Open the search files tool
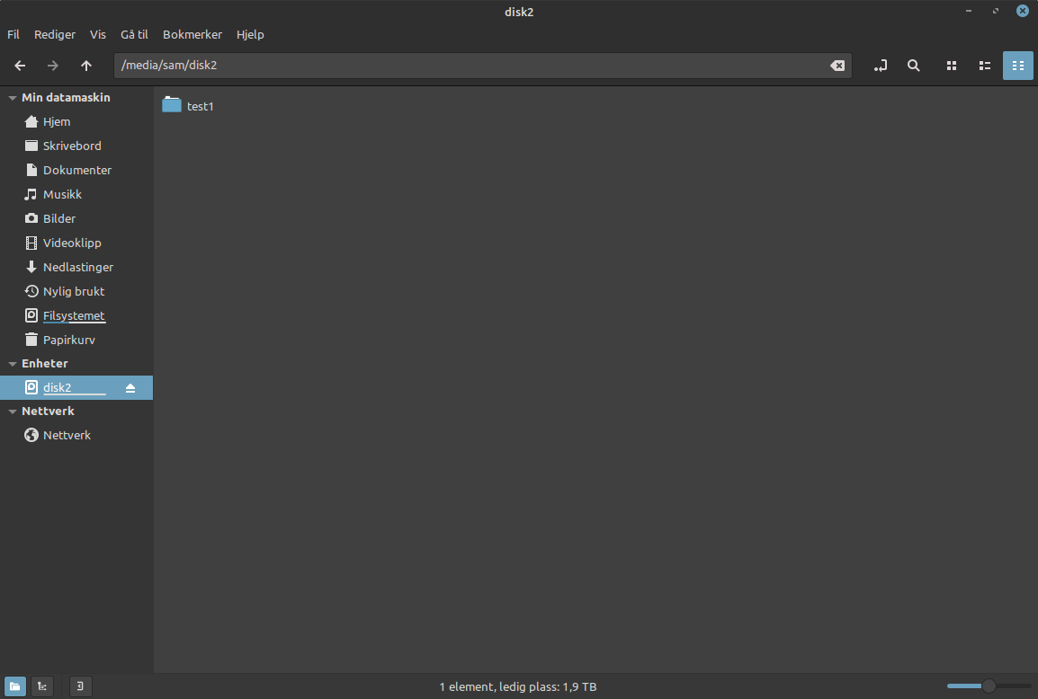1038x699 pixels. 914,66
